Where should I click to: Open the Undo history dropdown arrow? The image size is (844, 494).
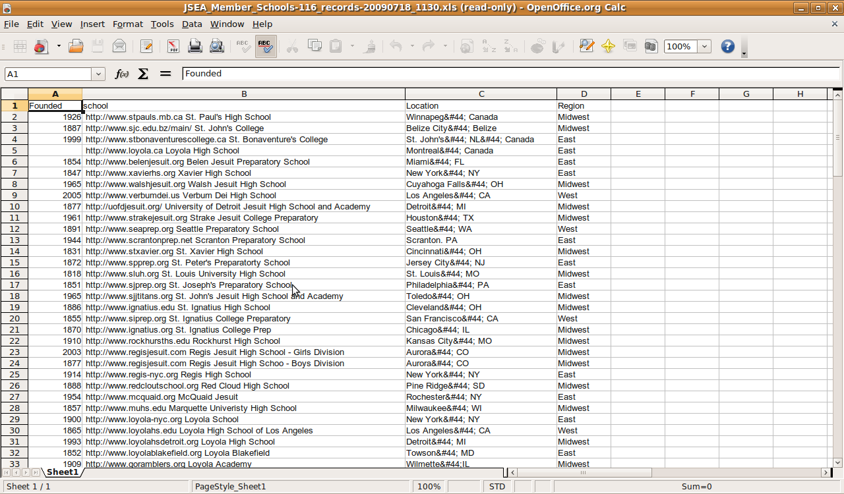[412, 46]
